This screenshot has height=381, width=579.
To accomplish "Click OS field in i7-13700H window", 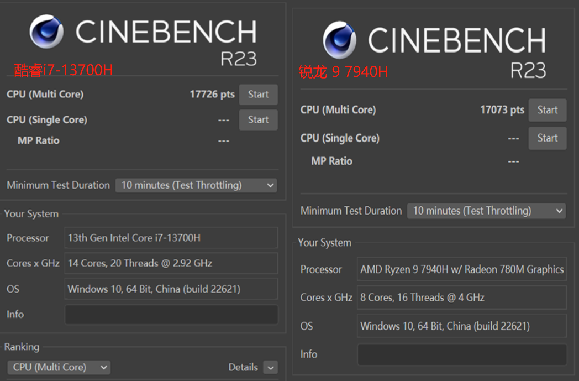I will point(171,289).
